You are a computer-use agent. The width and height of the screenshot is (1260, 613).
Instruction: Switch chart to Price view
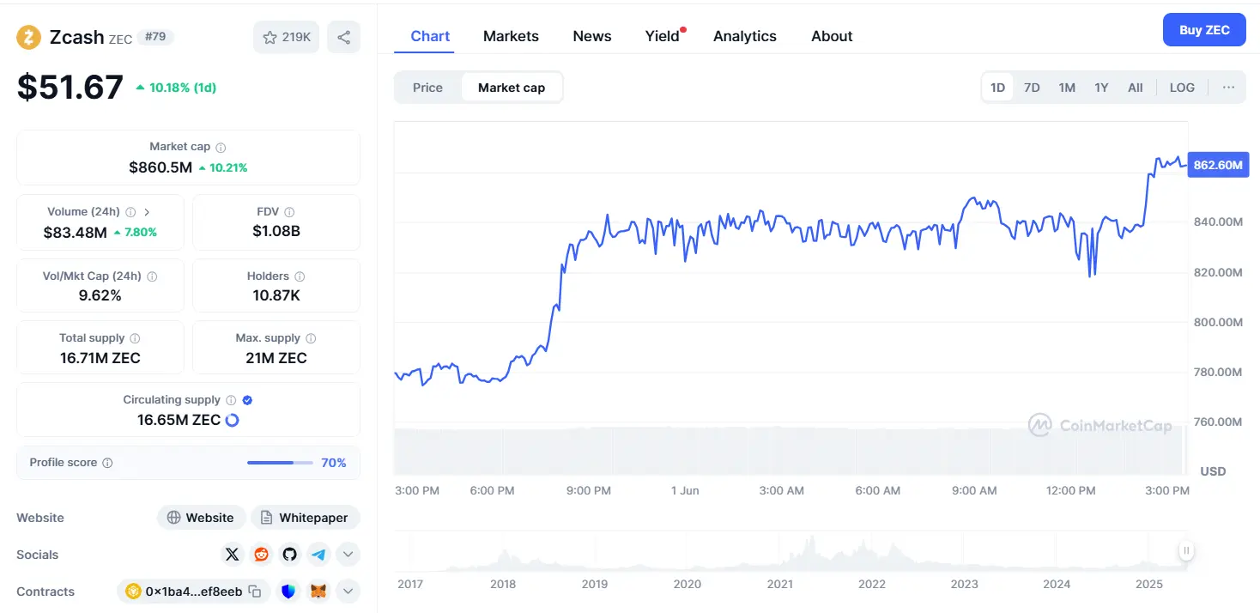(427, 88)
